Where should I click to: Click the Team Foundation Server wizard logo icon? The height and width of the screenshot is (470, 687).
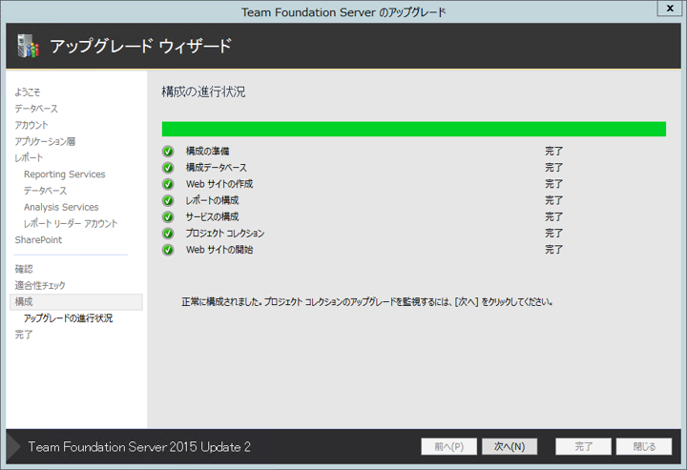[28, 46]
